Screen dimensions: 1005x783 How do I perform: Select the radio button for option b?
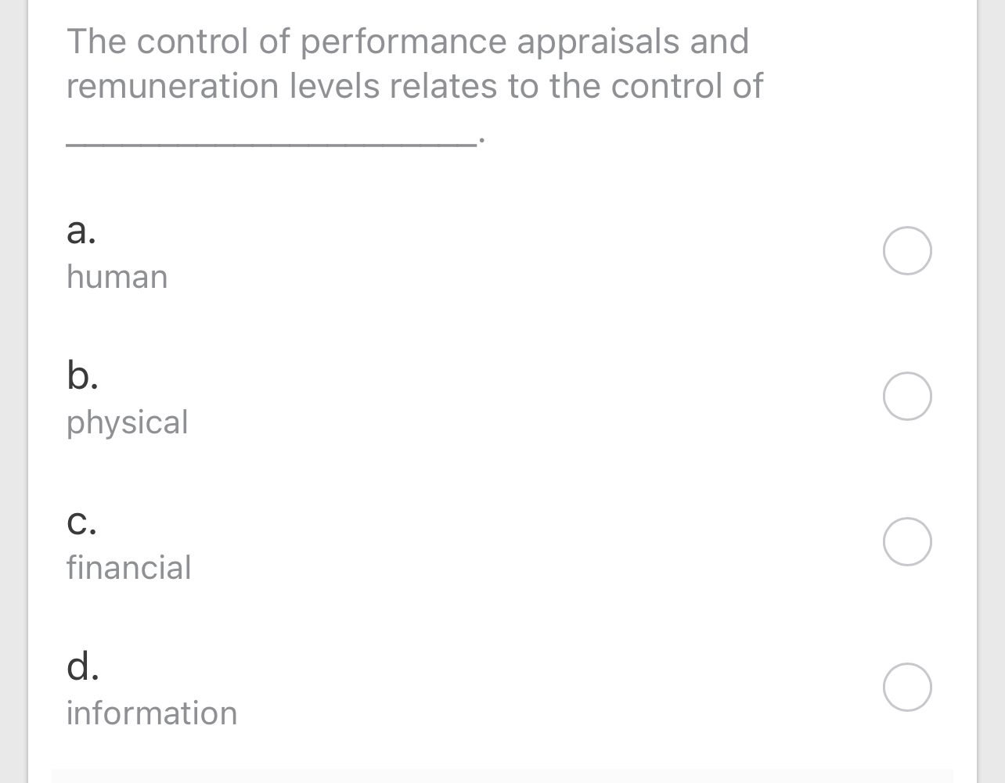(x=906, y=396)
